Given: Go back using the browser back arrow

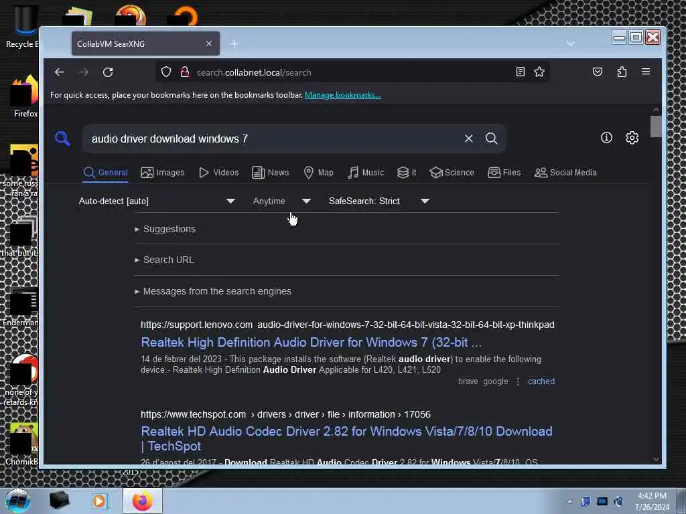Looking at the screenshot, I should pos(60,72).
